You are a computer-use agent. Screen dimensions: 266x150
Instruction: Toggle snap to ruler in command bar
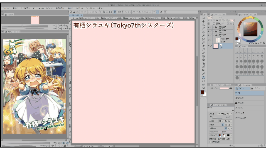coord(154,12)
